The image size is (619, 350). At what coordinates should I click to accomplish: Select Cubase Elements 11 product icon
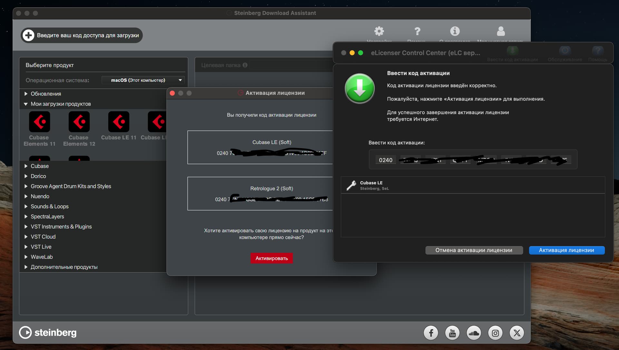click(x=39, y=122)
